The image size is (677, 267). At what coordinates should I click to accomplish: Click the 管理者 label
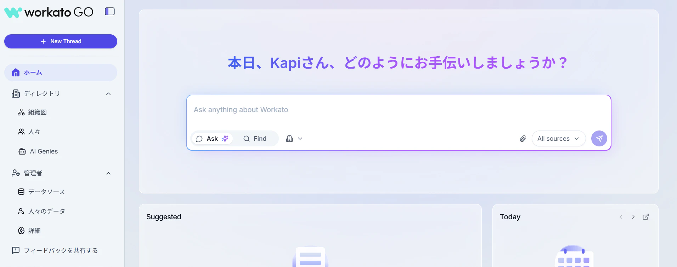[33, 173]
